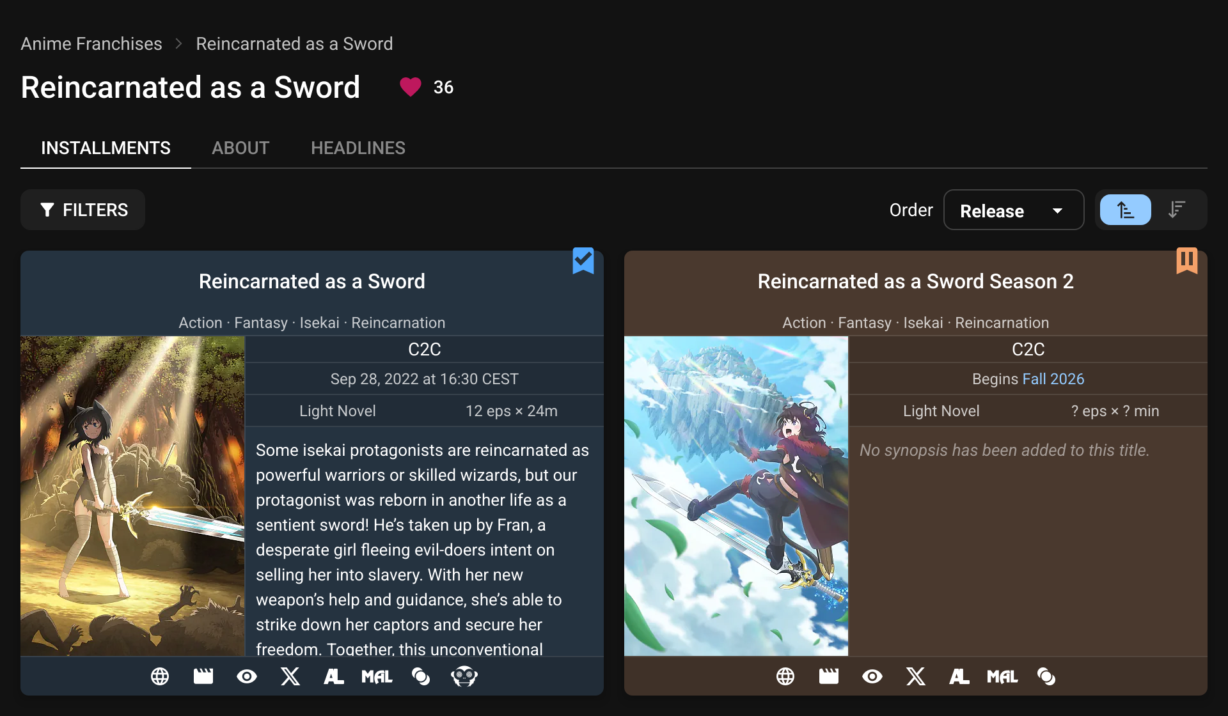This screenshot has width=1228, height=716.
Task: Open trailer clapperboard icon on first season card
Action: coord(203,676)
